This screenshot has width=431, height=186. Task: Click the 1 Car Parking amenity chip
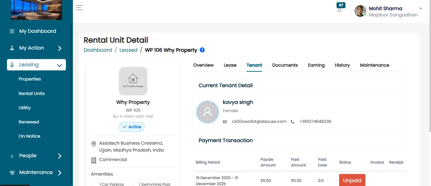(111, 183)
